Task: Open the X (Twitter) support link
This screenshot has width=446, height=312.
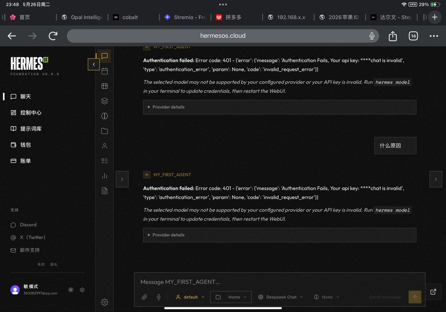Action: tap(28, 238)
